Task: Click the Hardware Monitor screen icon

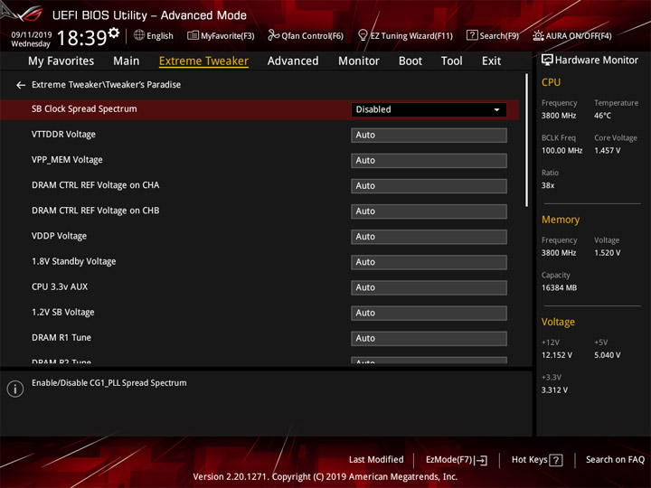Action: [x=547, y=61]
